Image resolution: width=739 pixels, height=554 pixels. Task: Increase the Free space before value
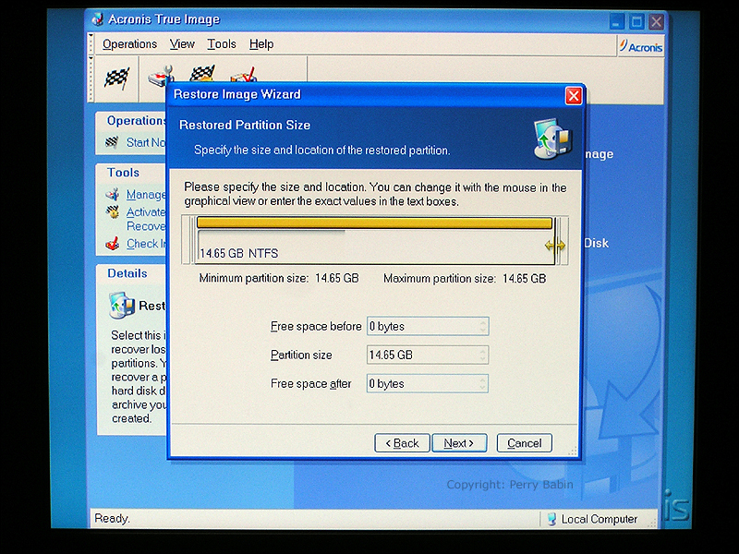coord(482,322)
